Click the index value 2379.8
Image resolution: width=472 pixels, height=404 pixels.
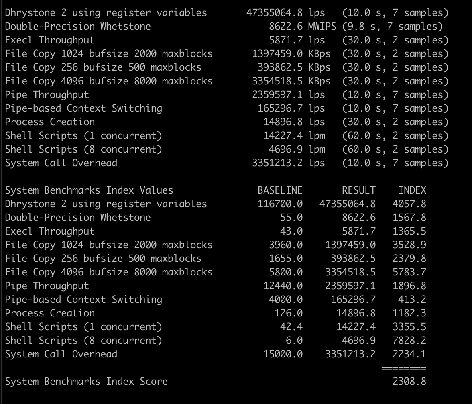pos(409,259)
